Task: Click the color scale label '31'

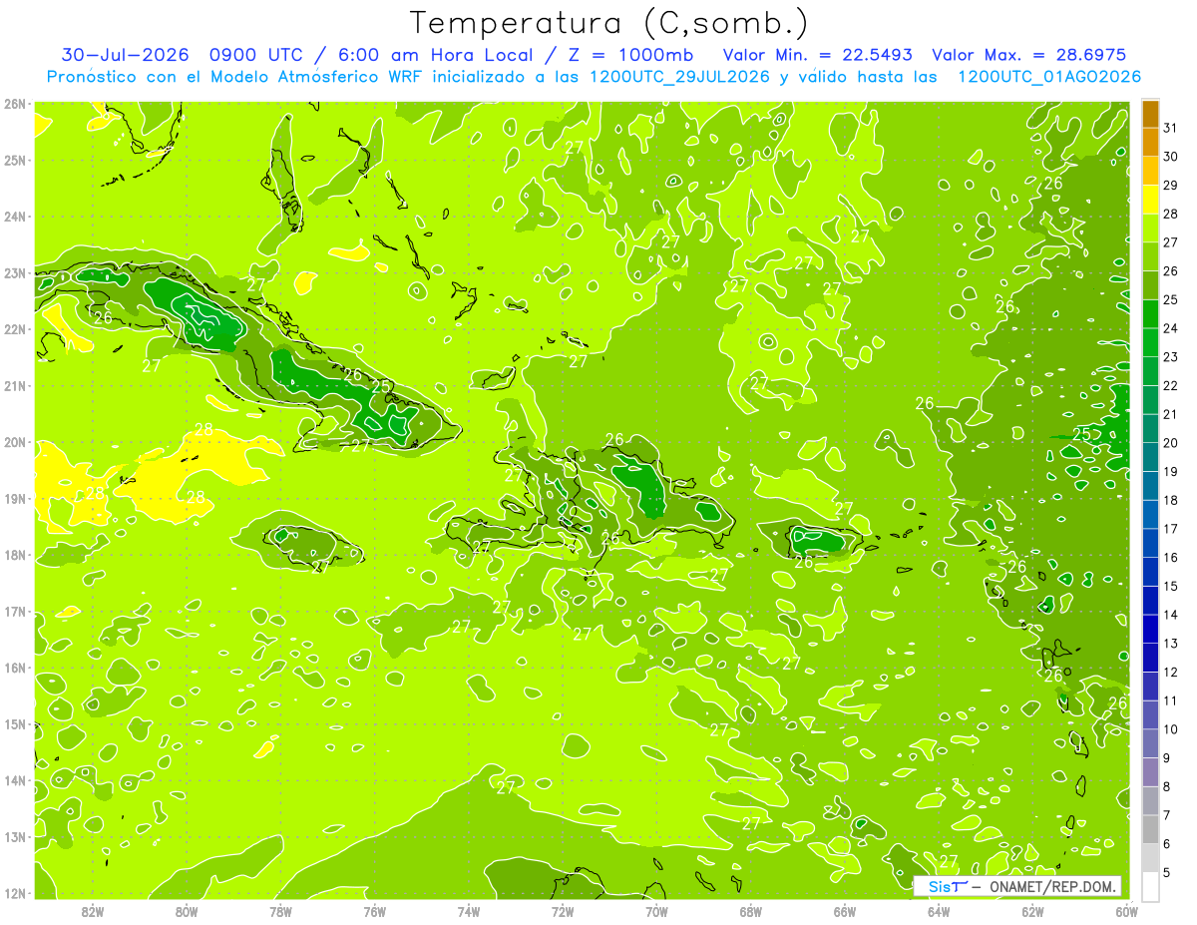Action: click(1170, 128)
